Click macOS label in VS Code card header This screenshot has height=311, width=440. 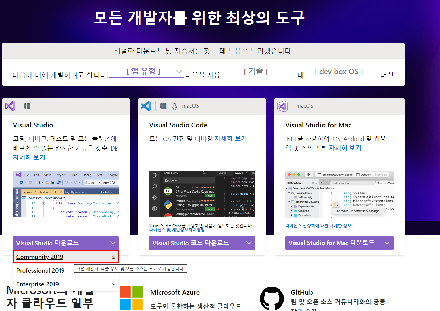190,106
